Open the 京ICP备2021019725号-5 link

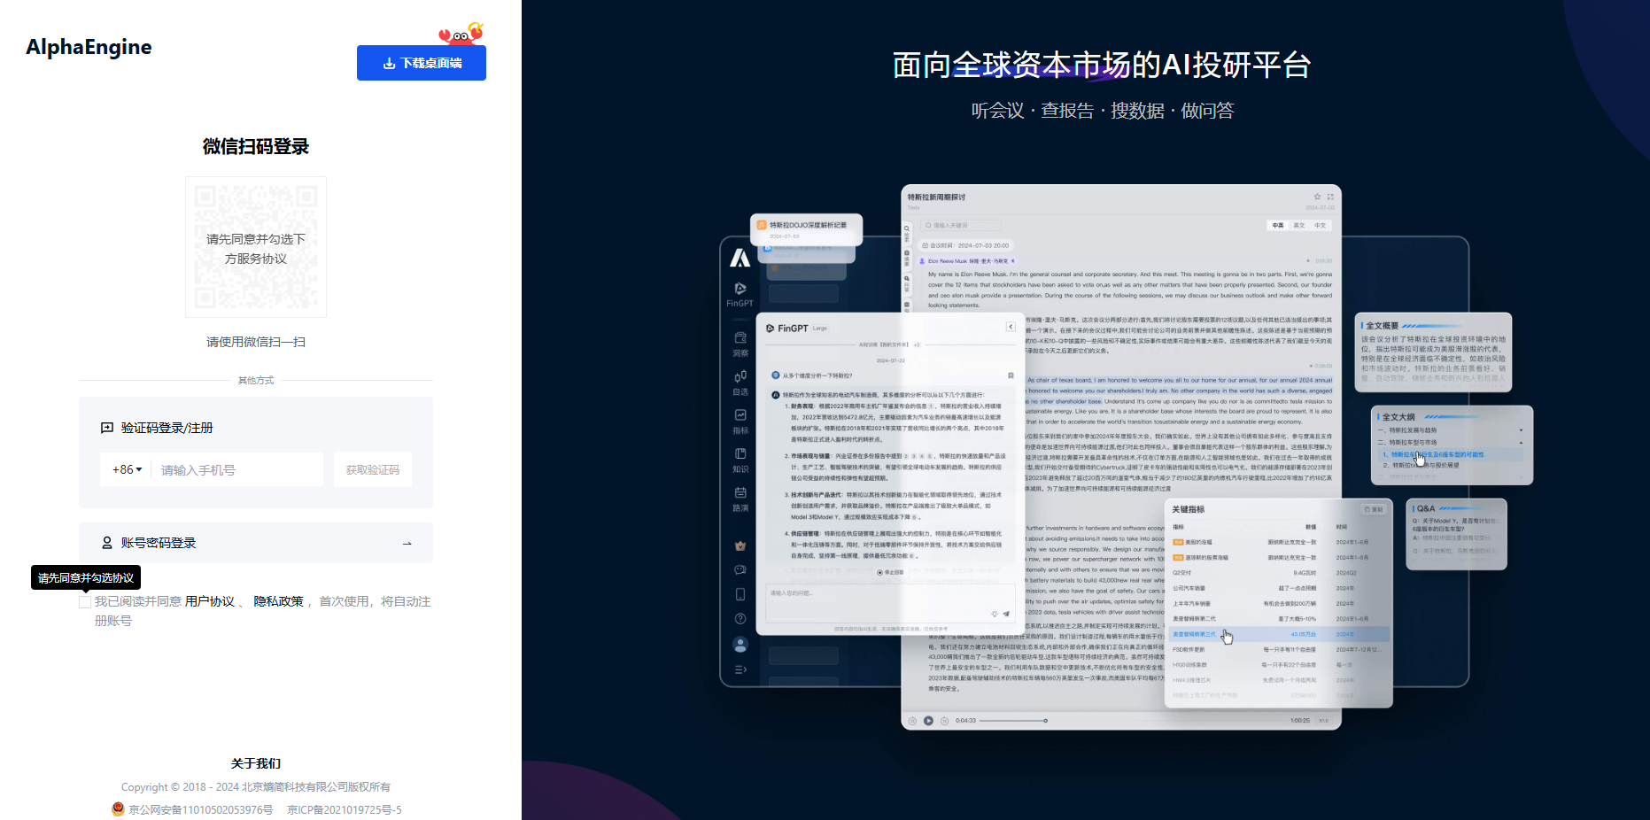pos(345,809)
